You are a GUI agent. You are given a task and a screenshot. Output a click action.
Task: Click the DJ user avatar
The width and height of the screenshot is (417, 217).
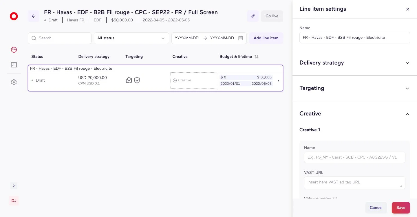coord(14,201)
